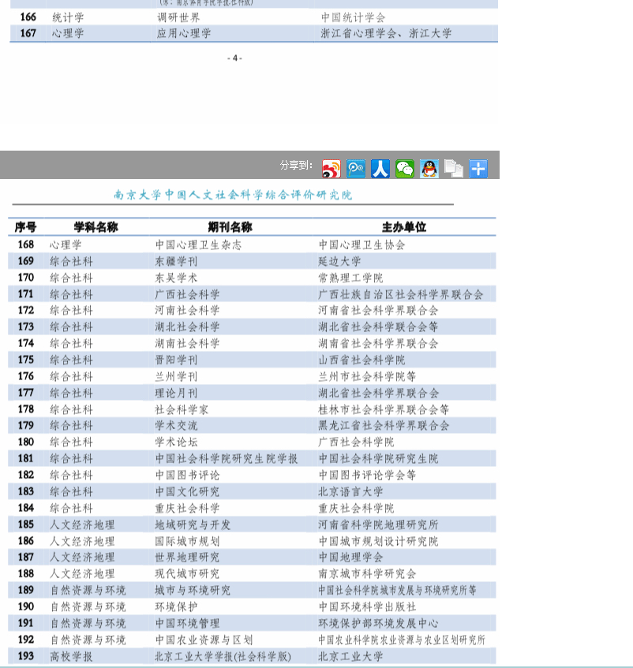Select journal "世界地理研究"
633x668 pixels.
[187, 558]
